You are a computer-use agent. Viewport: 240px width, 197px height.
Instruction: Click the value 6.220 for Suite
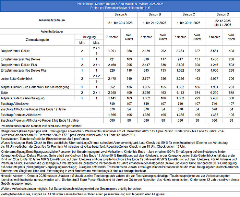214,93
